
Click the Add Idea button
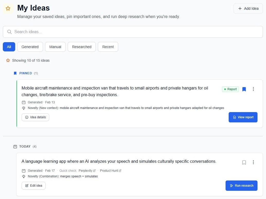point(248,8)
